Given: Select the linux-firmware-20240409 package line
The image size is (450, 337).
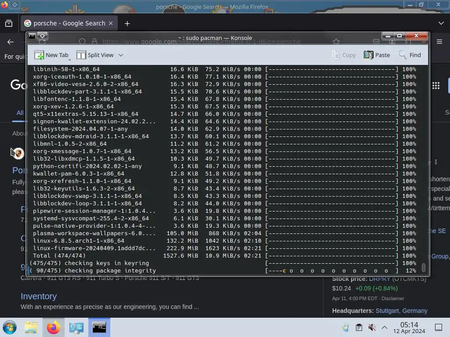Looking at the screenshot, I should pyautogui.click(x=225, y=248).
